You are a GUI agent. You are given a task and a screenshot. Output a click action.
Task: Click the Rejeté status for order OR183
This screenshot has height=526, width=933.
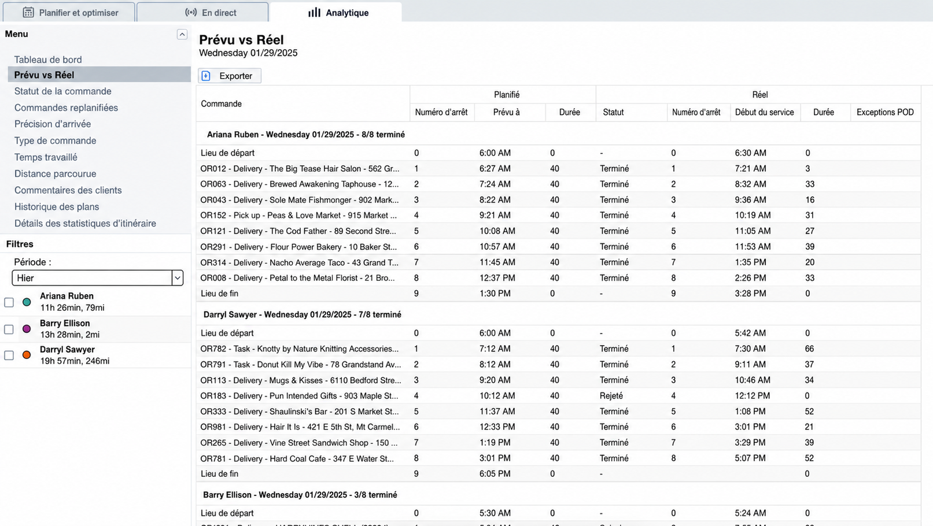[x=611, y=396]
